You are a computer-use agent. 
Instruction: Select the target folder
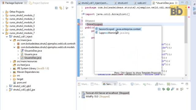click(20, 79)
